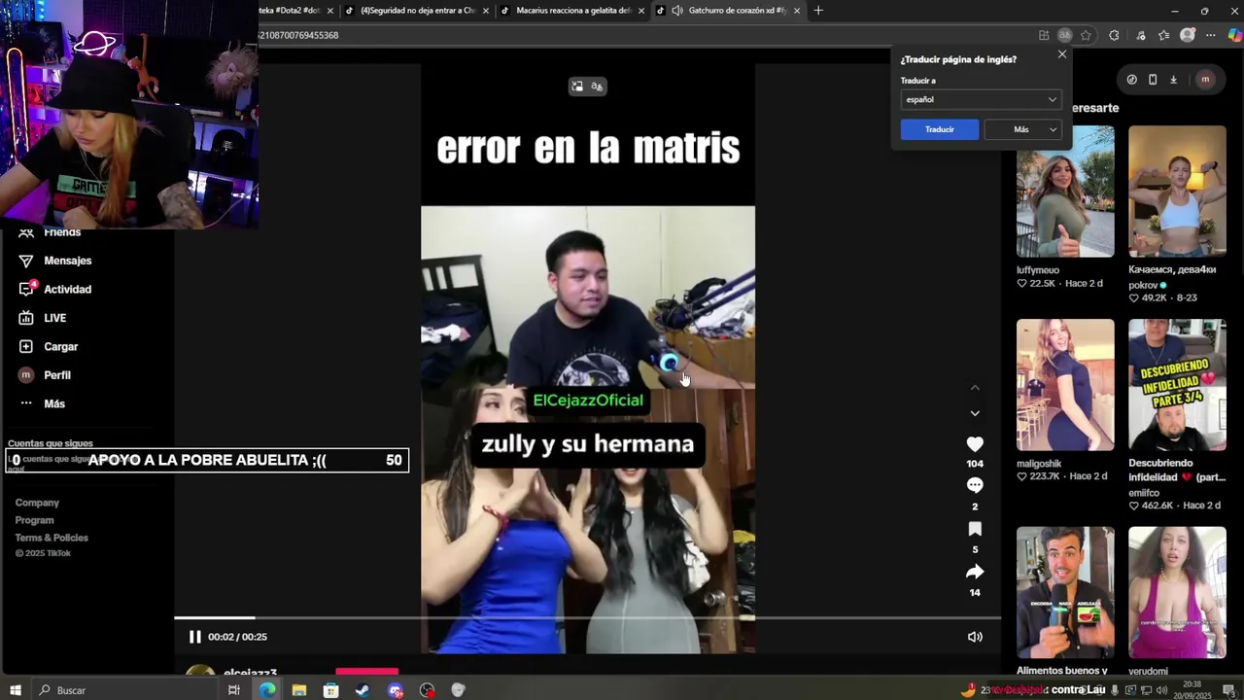The width and height of the screenshot is (1244, 700).
Task: Expand the Más menu in sidebar
Action: tap(42, 403)
